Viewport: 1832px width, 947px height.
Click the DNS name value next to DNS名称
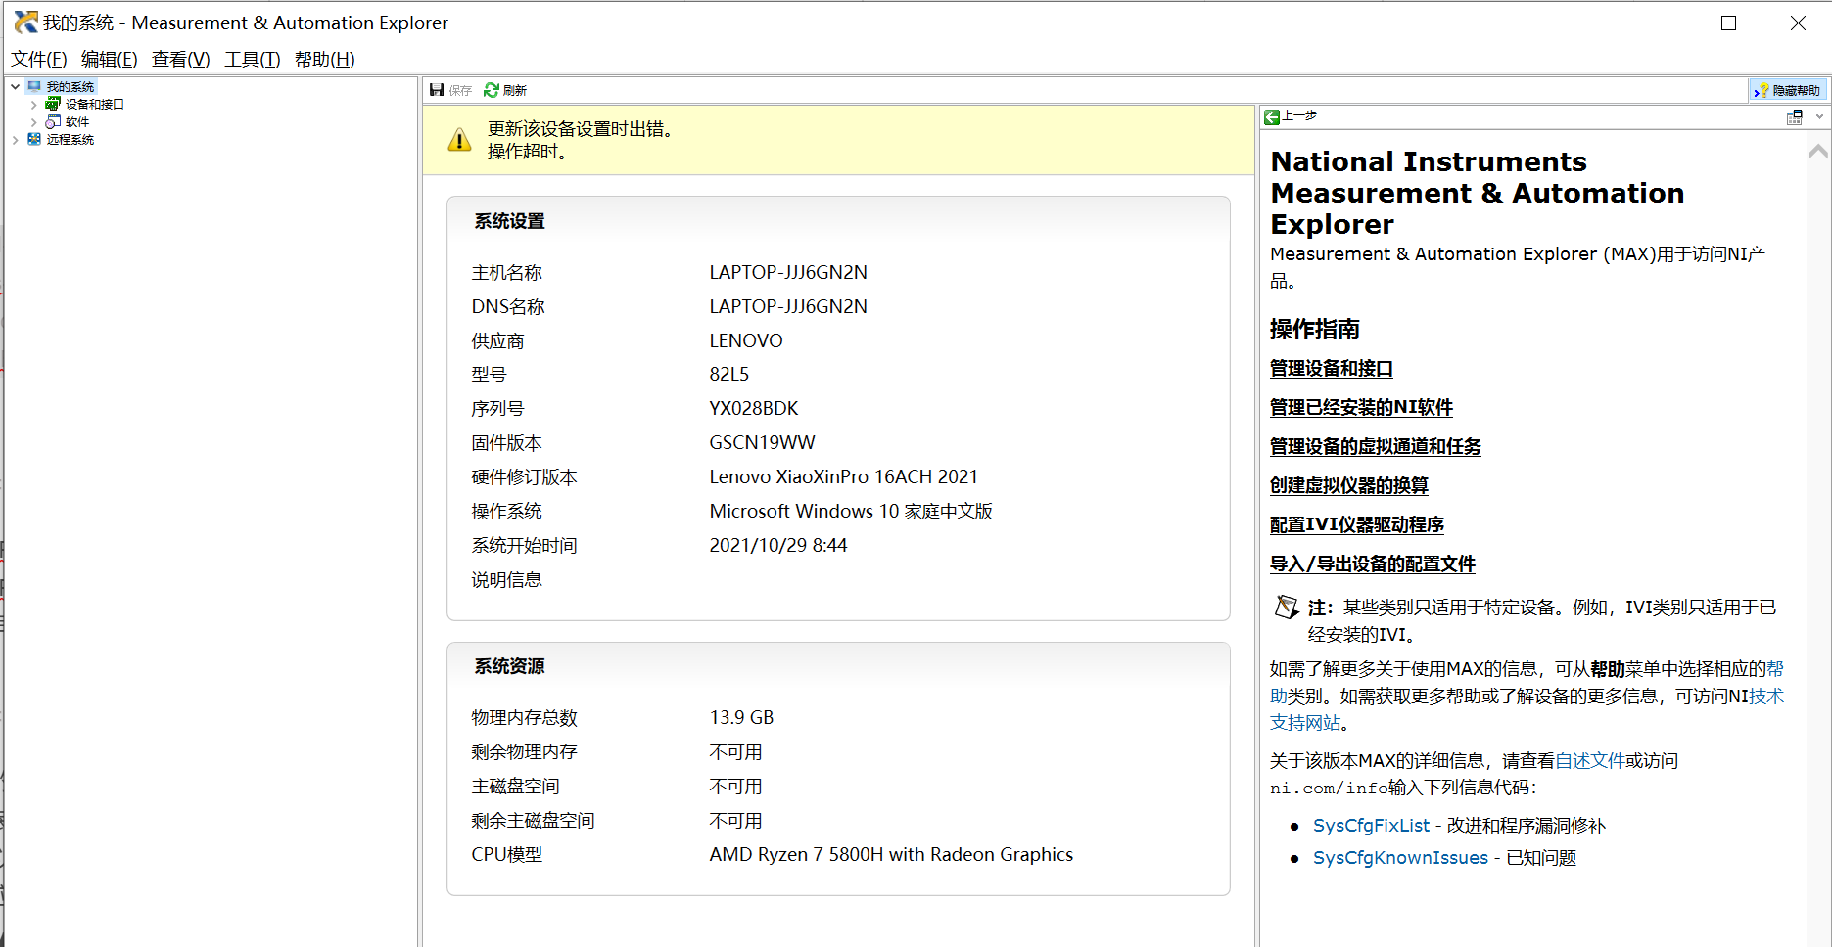click(788, 307)
